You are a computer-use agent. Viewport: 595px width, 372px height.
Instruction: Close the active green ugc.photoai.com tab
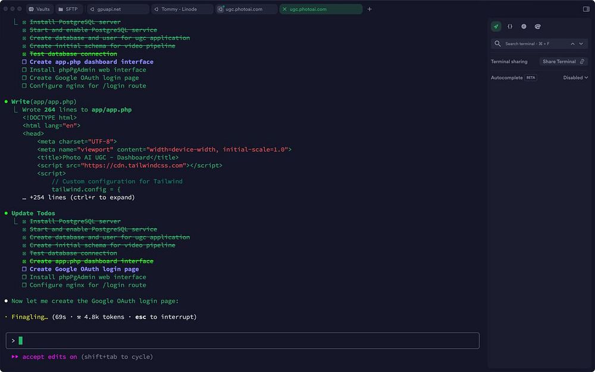pos(284,9)
